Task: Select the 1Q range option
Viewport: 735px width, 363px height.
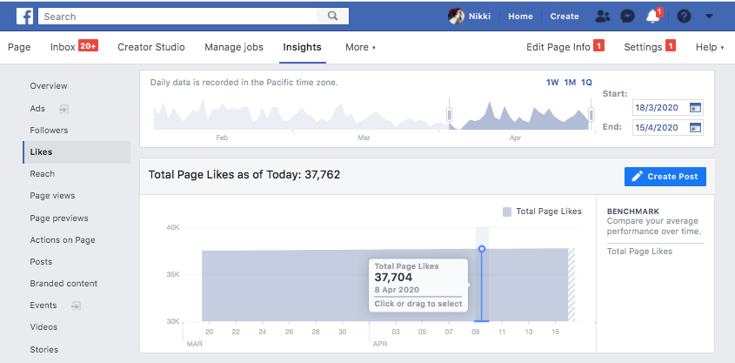Action: click(587, 83)
